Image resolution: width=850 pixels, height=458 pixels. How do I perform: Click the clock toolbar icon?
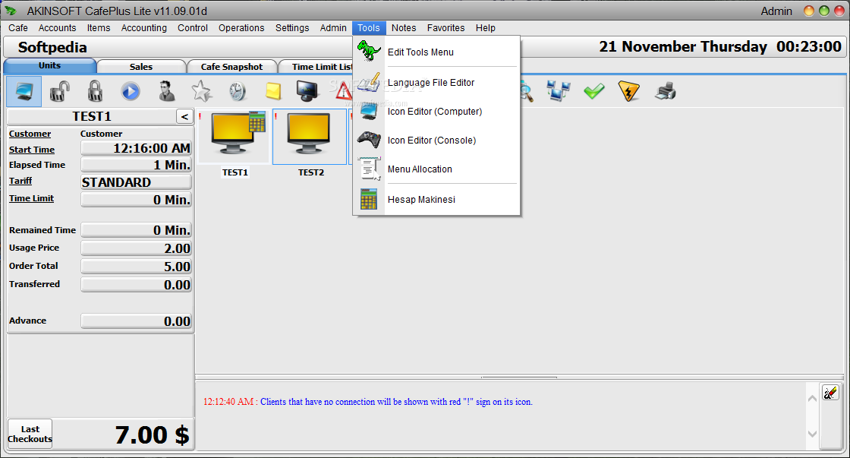pos(237,91)
